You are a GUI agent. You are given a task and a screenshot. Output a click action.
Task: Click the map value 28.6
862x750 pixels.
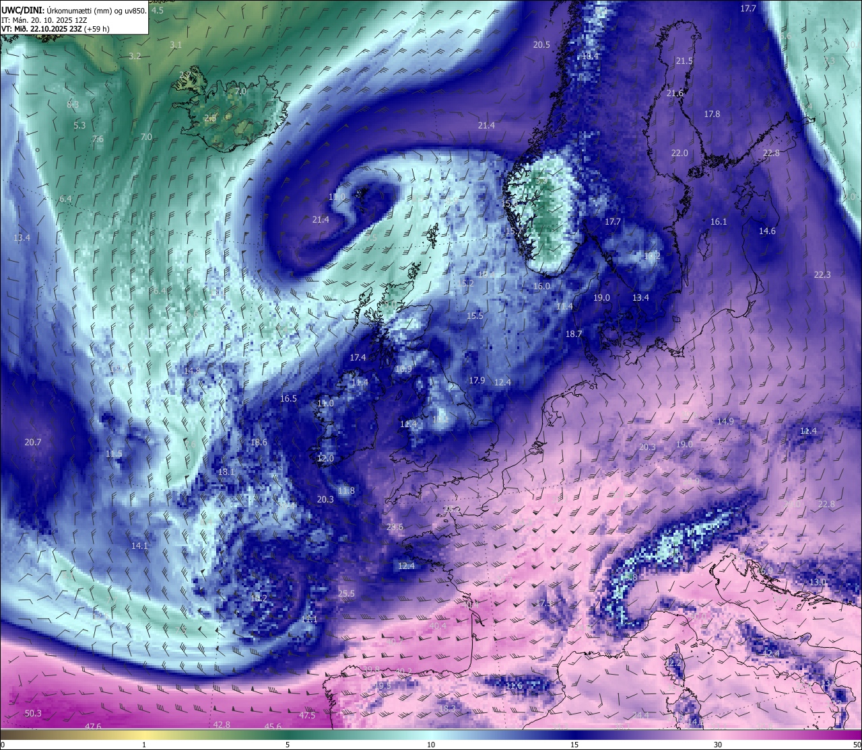coord(395,527)
